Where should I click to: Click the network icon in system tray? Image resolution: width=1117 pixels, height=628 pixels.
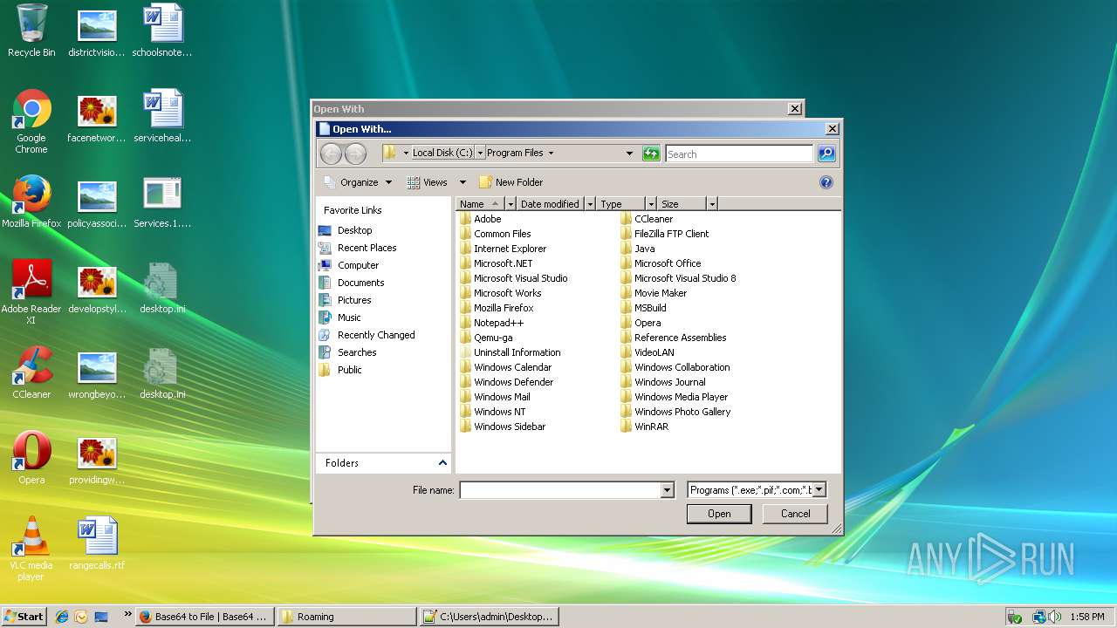point(1039,617)
